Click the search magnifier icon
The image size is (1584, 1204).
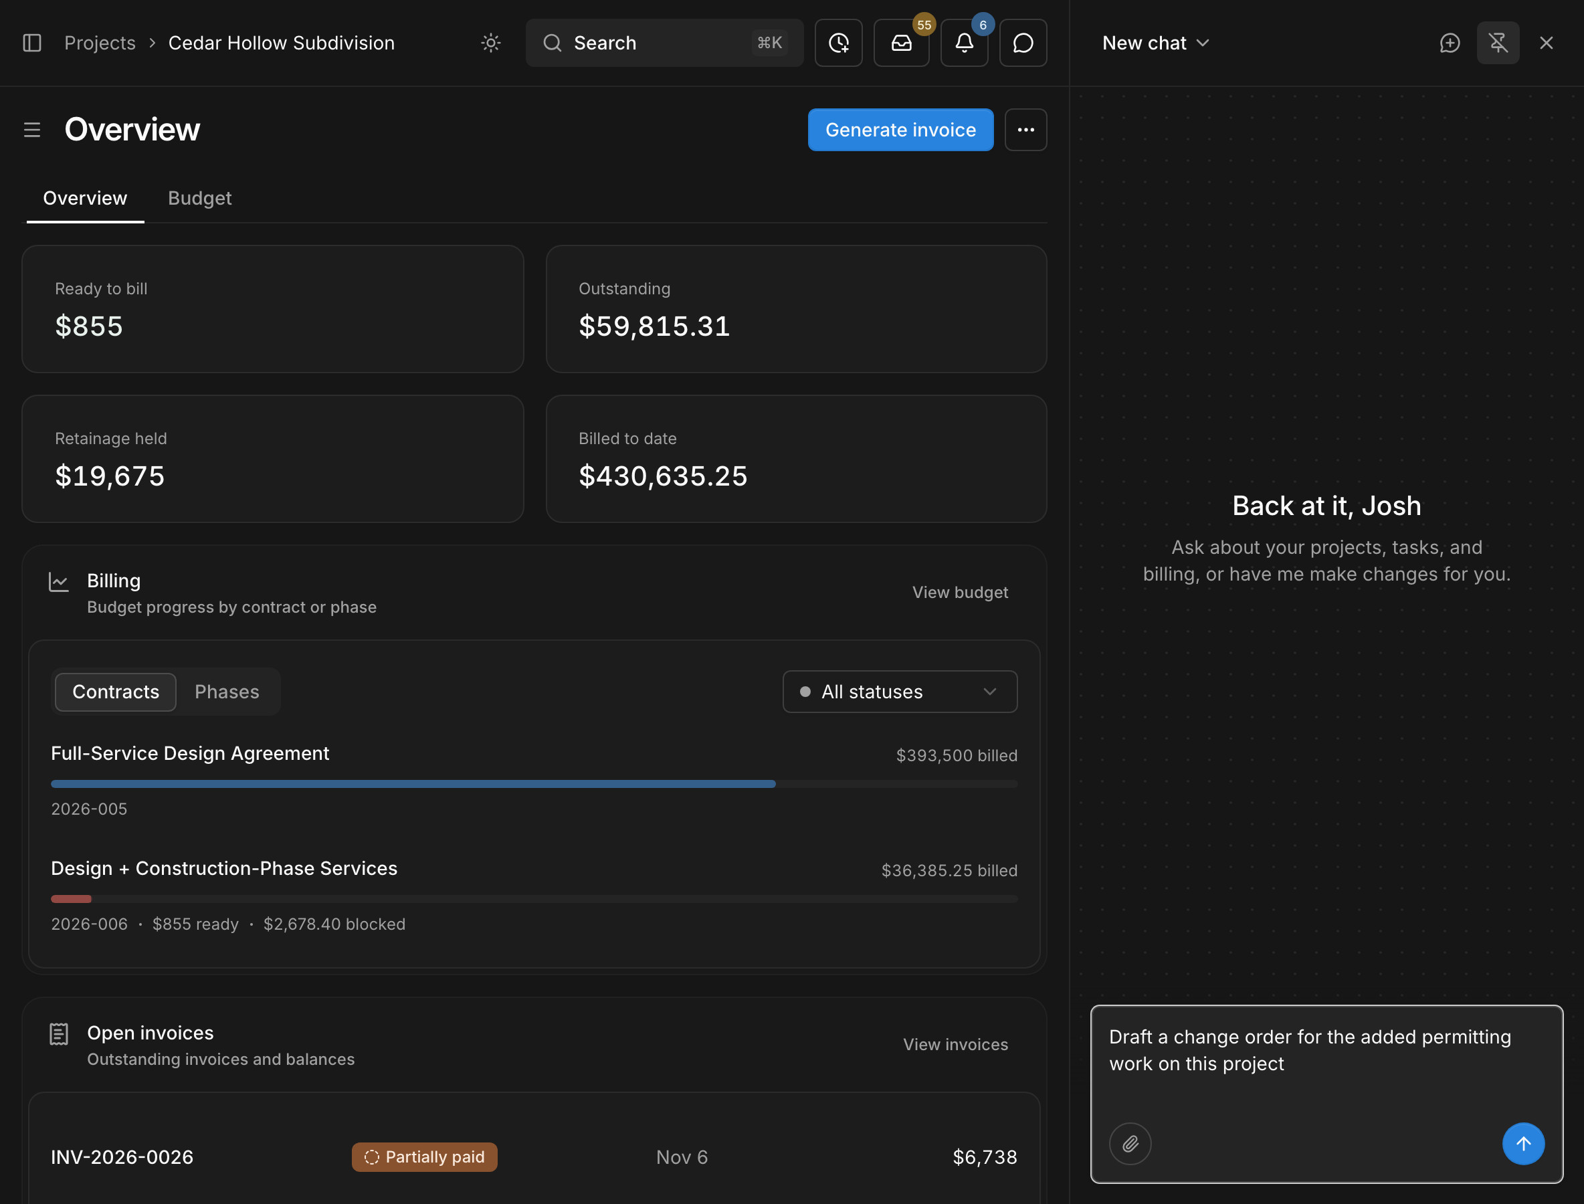[x=552, y=43]
